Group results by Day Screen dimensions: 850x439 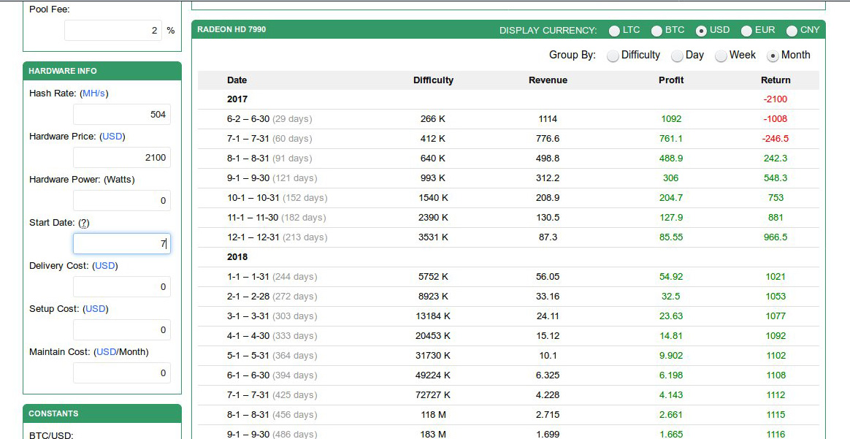tap(677, 56)
